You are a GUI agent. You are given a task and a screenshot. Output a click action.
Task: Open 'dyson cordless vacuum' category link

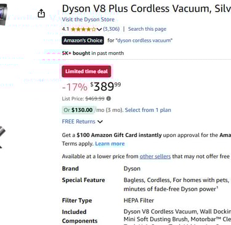point(145,41)
